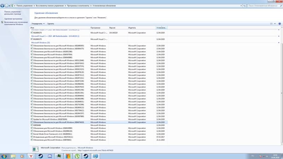Screen dimensions: 283x159
Task: Open the Windows Start menu
Action: pos(4,156)
